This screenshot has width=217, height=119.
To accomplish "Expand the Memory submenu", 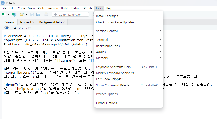I will point(129,58).
